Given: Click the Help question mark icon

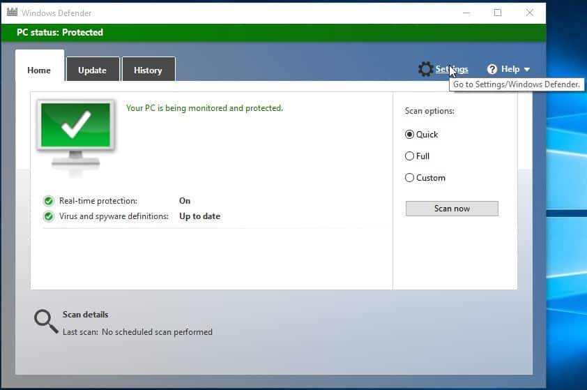Looking at the screenshot, I should [492, 69].
